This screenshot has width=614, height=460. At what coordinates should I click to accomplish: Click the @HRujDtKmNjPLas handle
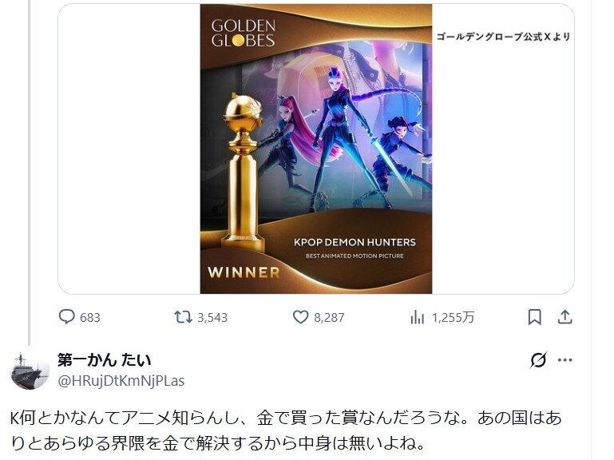[121, 380]
